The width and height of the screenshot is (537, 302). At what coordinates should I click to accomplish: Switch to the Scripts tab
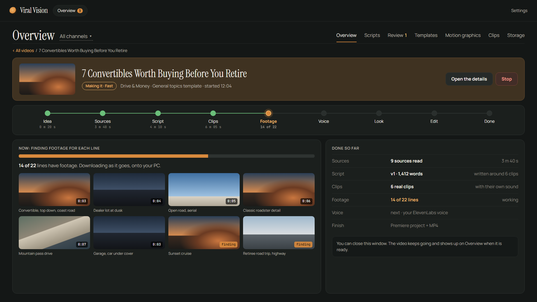click(x=372, y=35)
